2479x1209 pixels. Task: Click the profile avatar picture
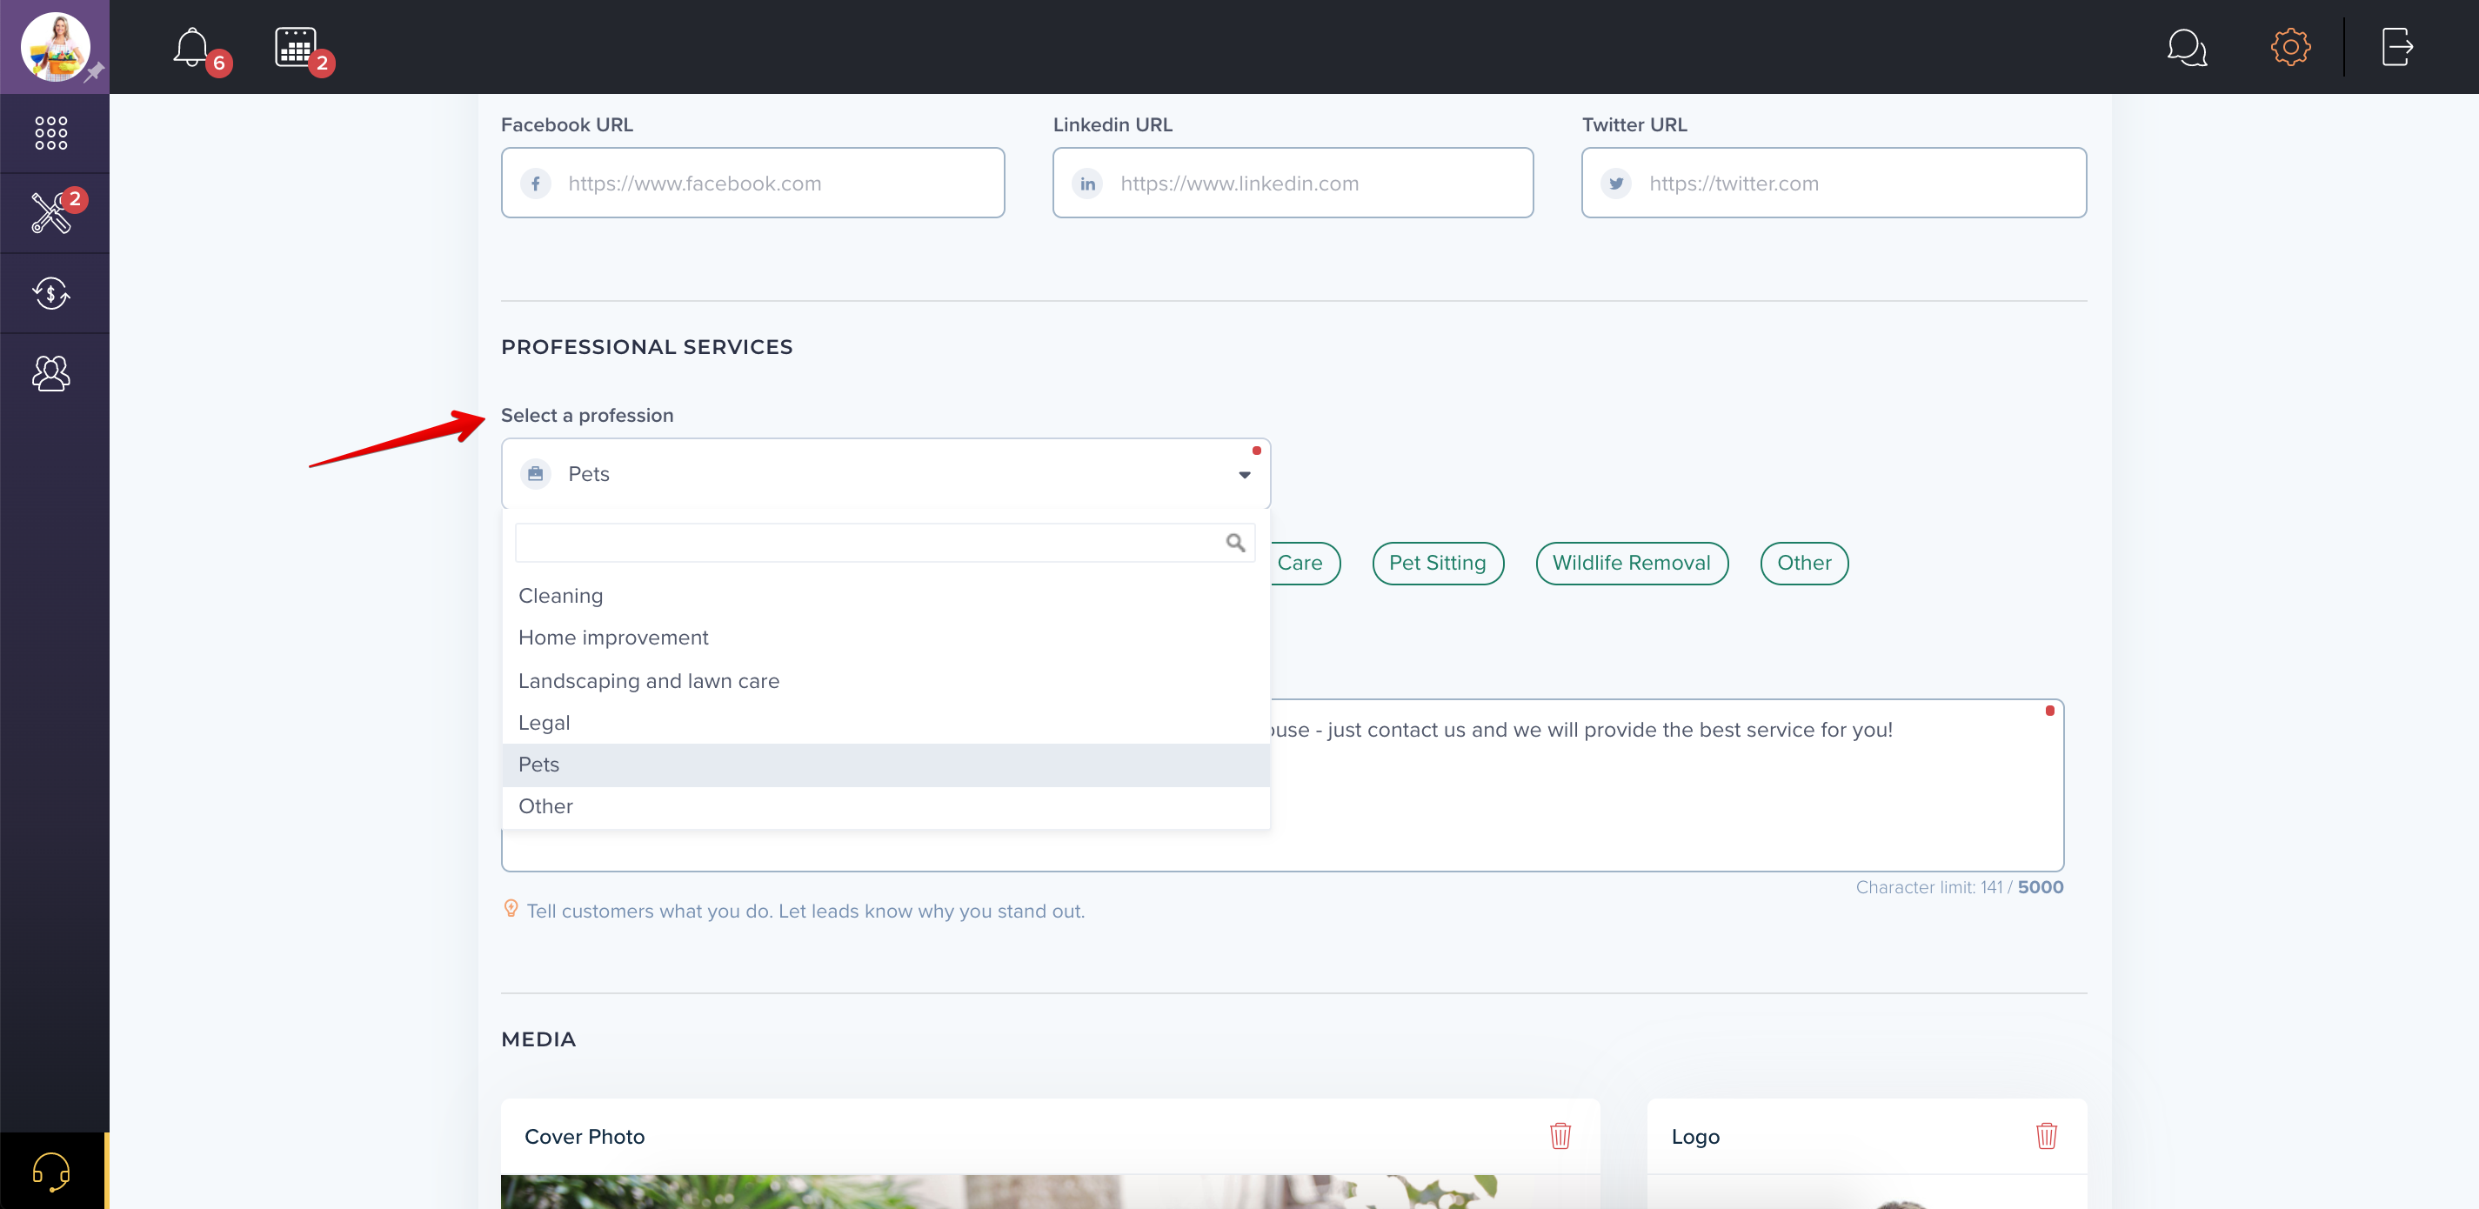55,46
